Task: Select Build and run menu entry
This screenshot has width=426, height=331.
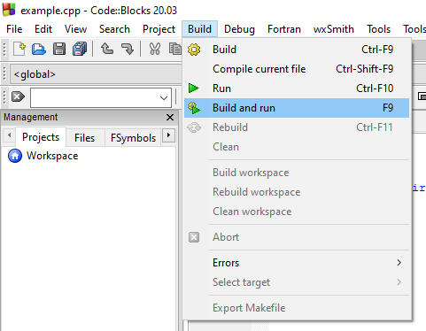Action: point(297,108)
